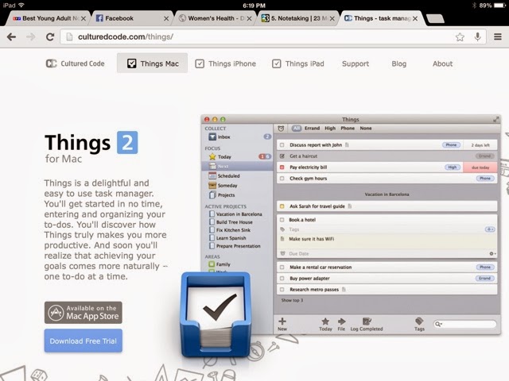This screenshot has height=381, width=509.
Task: Open the tag add dropdown in Book a hotel
Action: click(490, 229)
